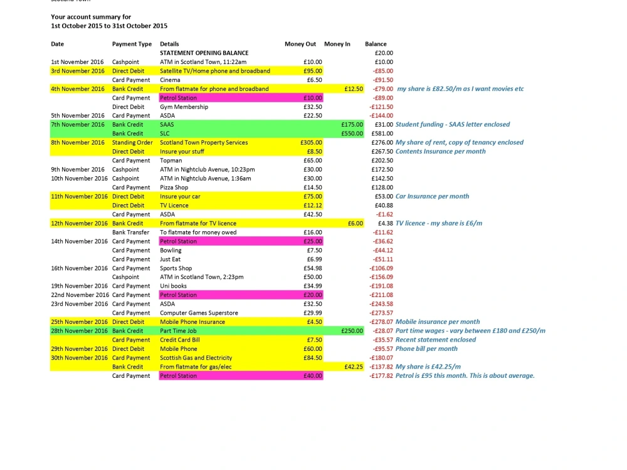627x470 pixels.
Task: Click note 'My share of rent, copy of tenancy enclosed'
Action: [x=460, y=142]
